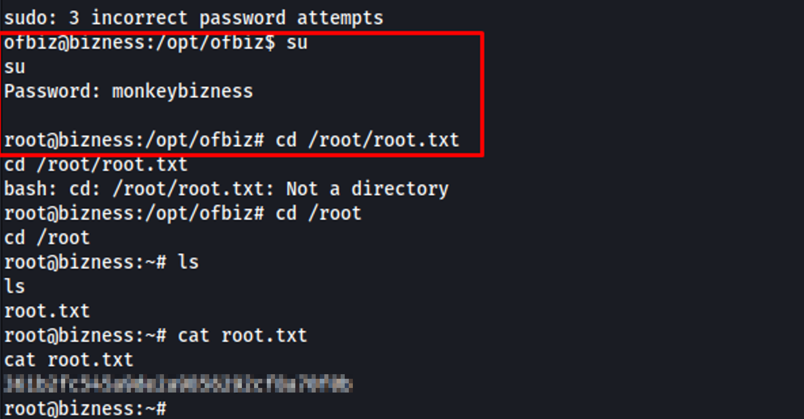Viewport: 804px width, 419px height.
Task: Click the 'sudo: 3 incorrect password attempts' line
Action: [x=193, y=18]
